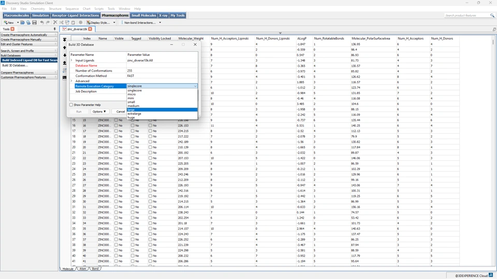Switch to the Receptor-Ligand Interactions tab
The height and width of the screenshot is (279, 497).
[76, 15]
